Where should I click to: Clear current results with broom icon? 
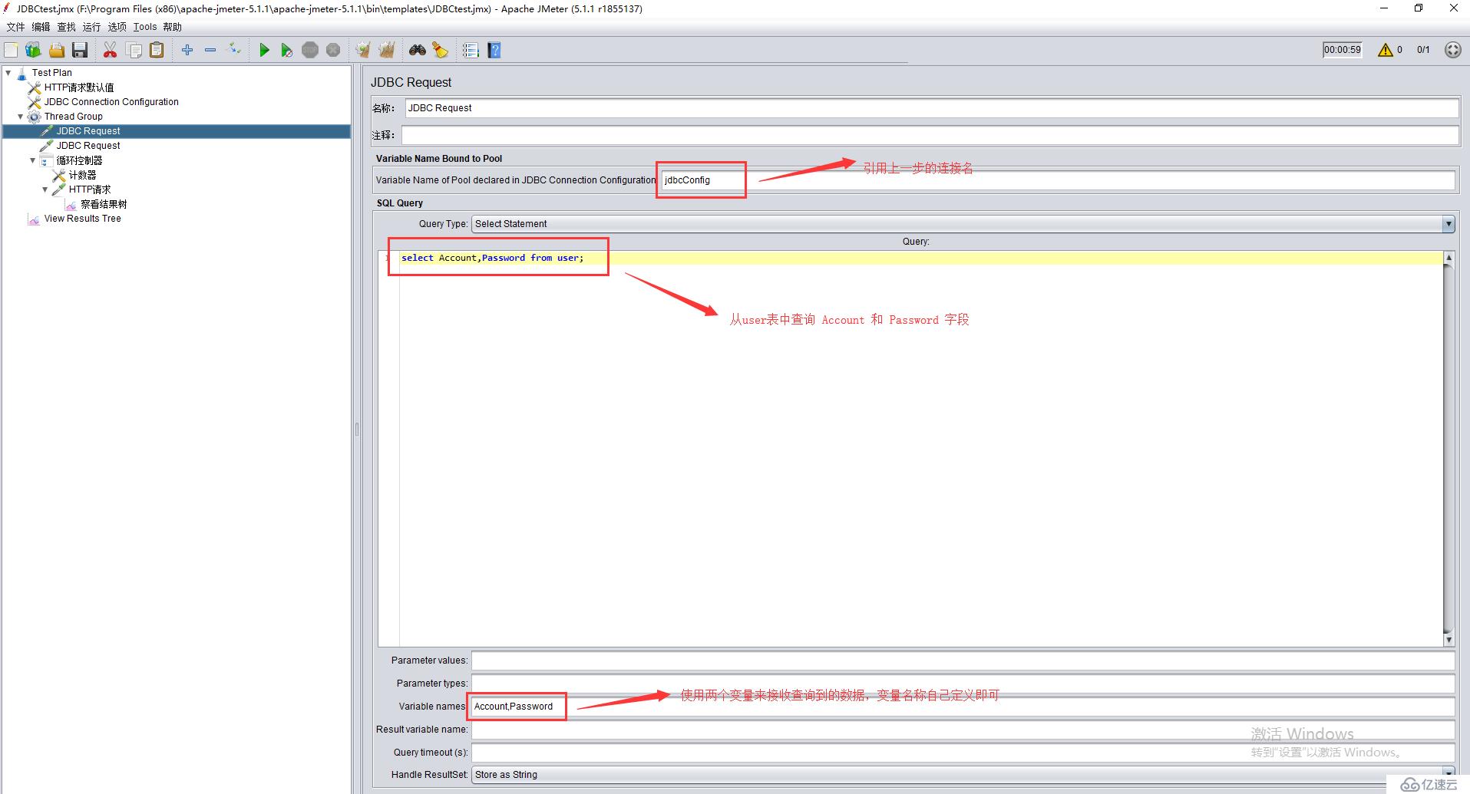(x=363, y=50)
